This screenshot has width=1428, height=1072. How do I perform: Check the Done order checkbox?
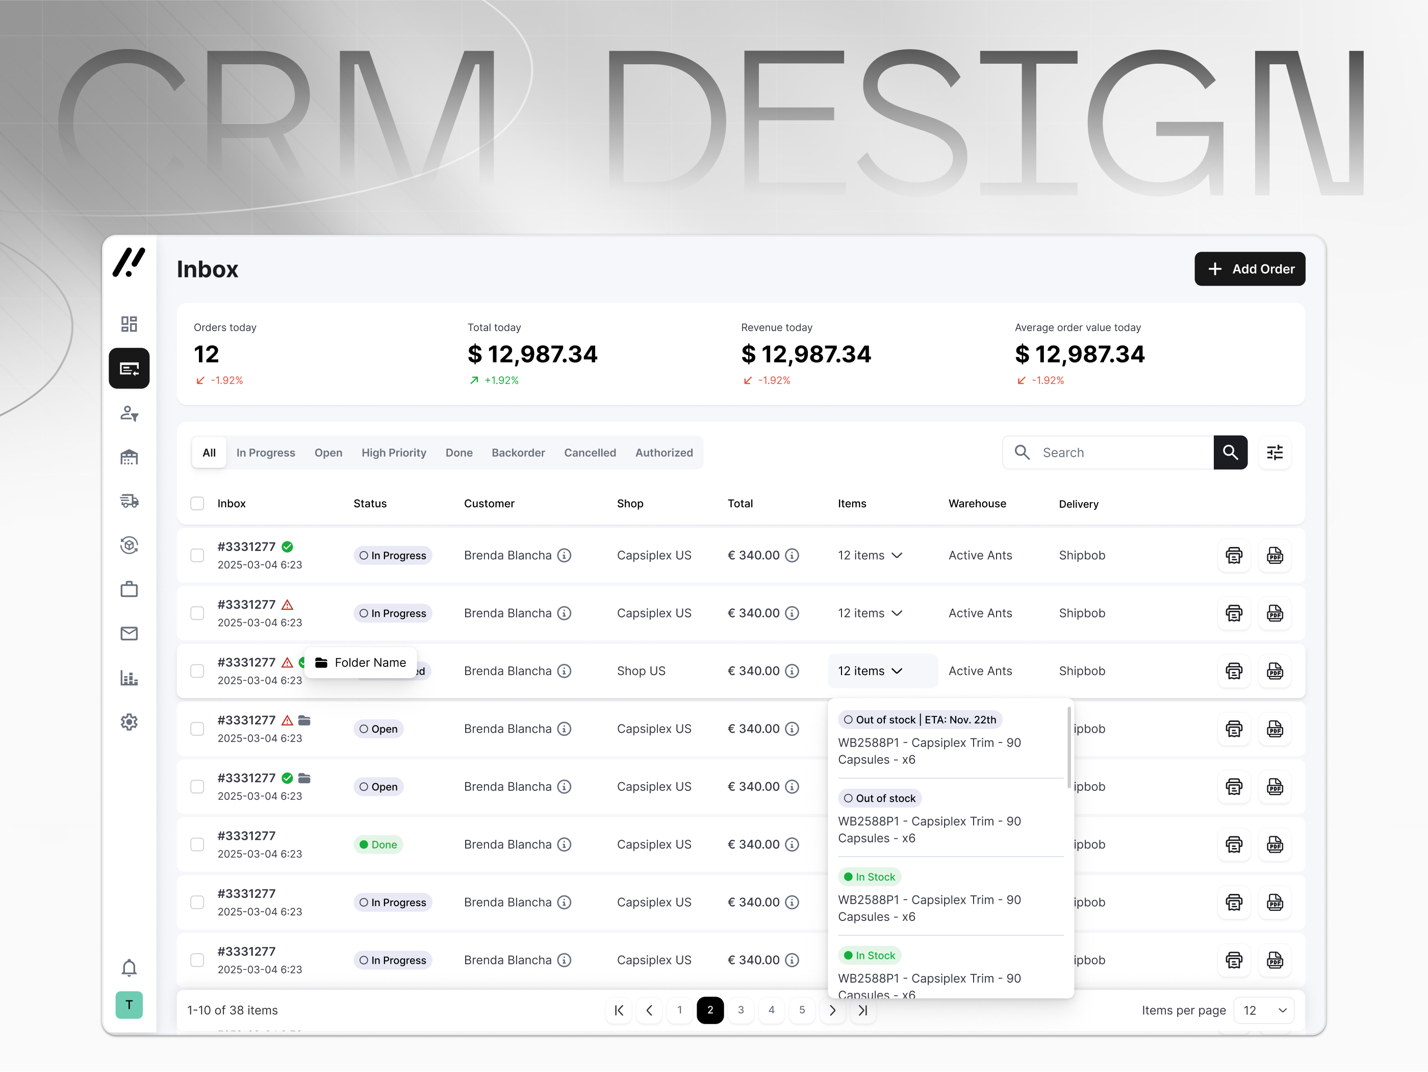pos(197,845)
